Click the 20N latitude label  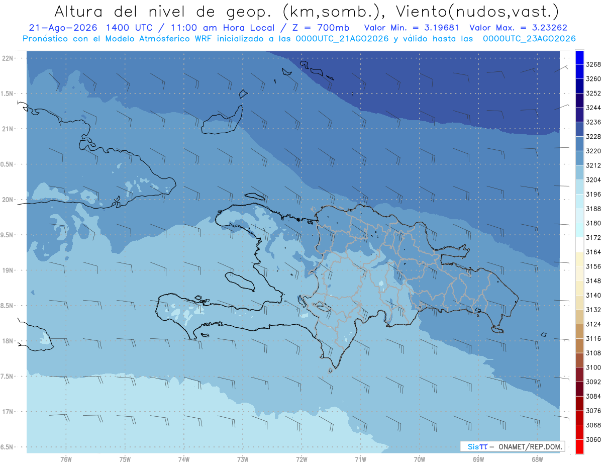pyautogui.click(x=8, y=200)
